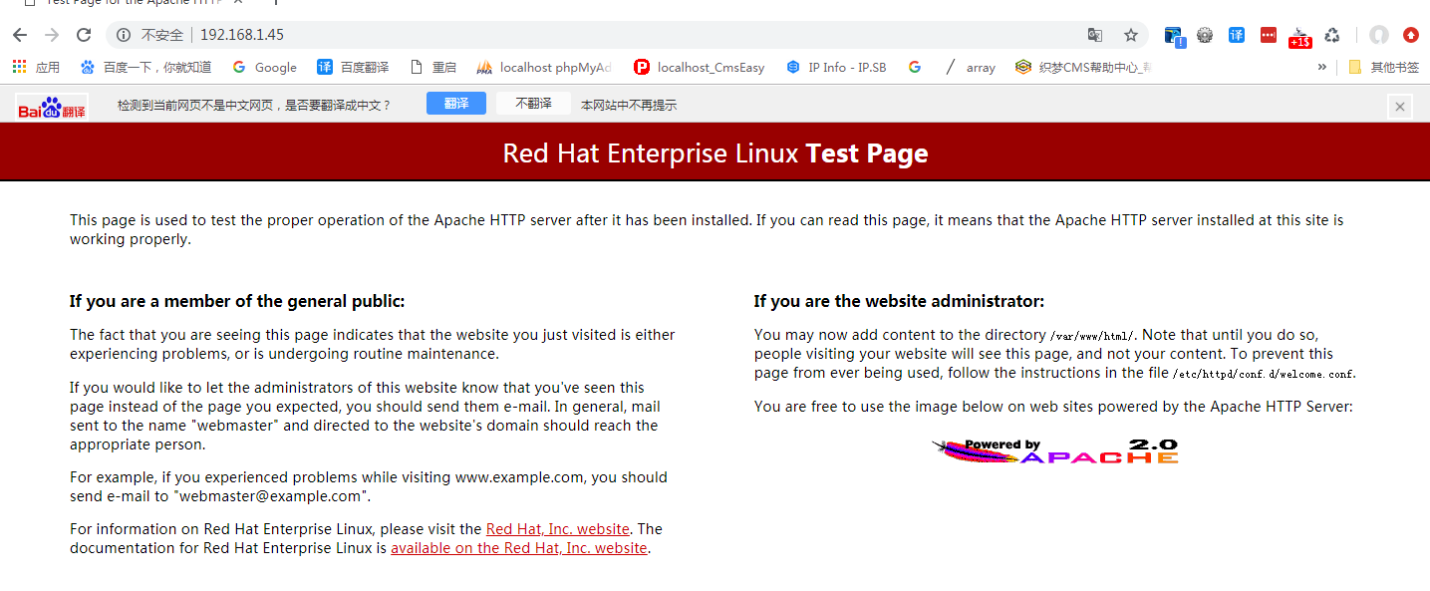
Task: Open the array bookmark
Action: pyautogui.click(x=969, y=68)
